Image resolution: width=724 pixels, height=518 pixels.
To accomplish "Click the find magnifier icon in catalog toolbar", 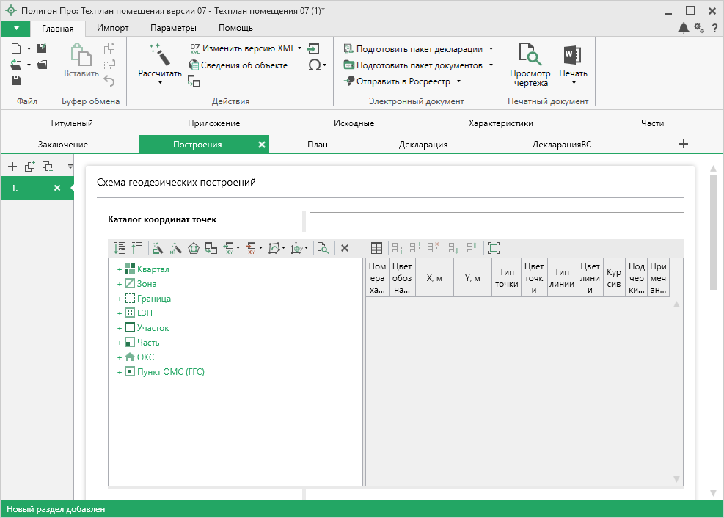I will (323, 249).
